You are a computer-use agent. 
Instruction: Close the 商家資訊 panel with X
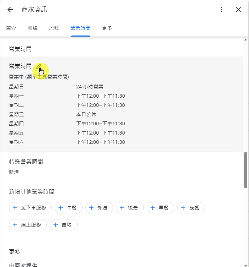tap(238, 10)
